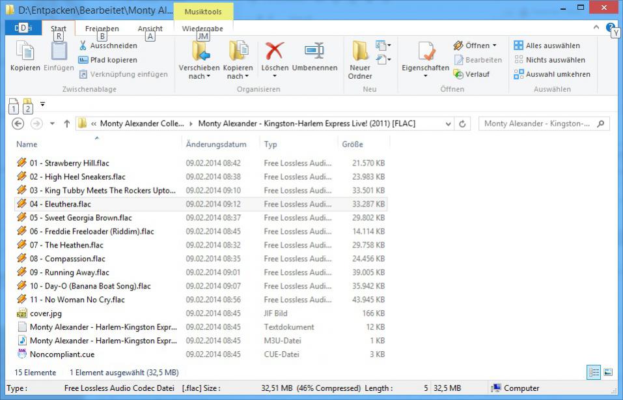
Task: Open the Verschieben nach dropdown
Action: point(200,72)
